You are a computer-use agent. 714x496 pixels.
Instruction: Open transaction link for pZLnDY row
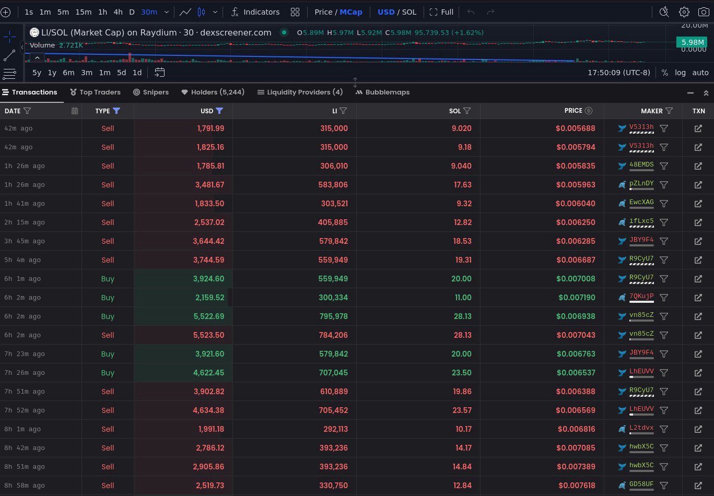coord(698,185)
